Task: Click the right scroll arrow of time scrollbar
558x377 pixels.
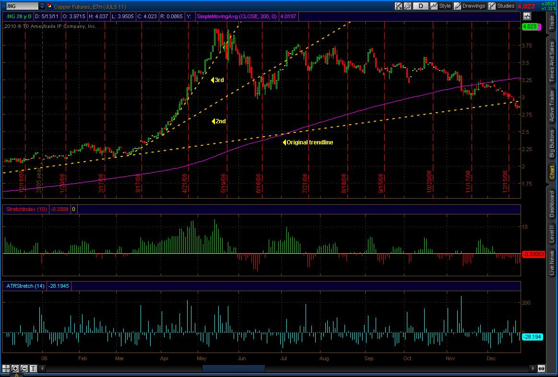Action: 533,368
